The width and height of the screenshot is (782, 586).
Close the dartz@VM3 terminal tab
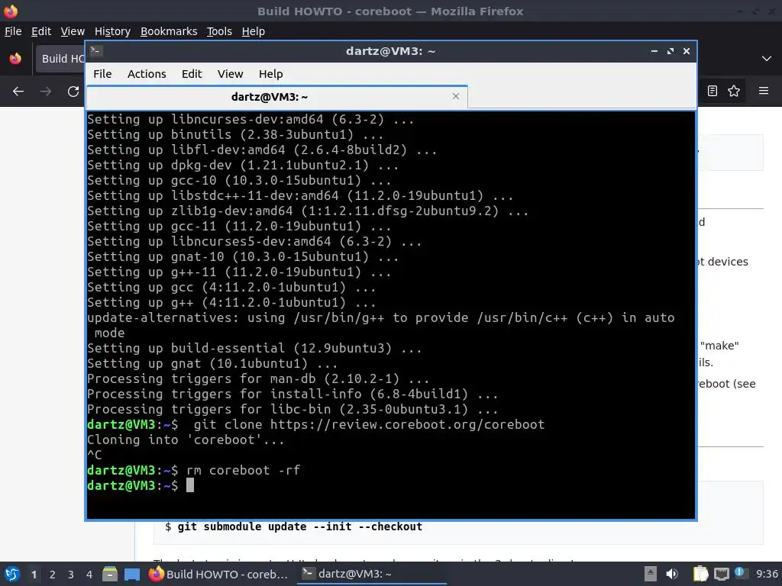(455, 96)
